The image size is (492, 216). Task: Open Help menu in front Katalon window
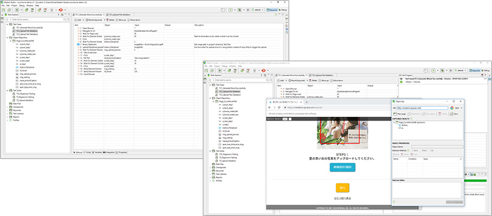[x=240, y=66]
